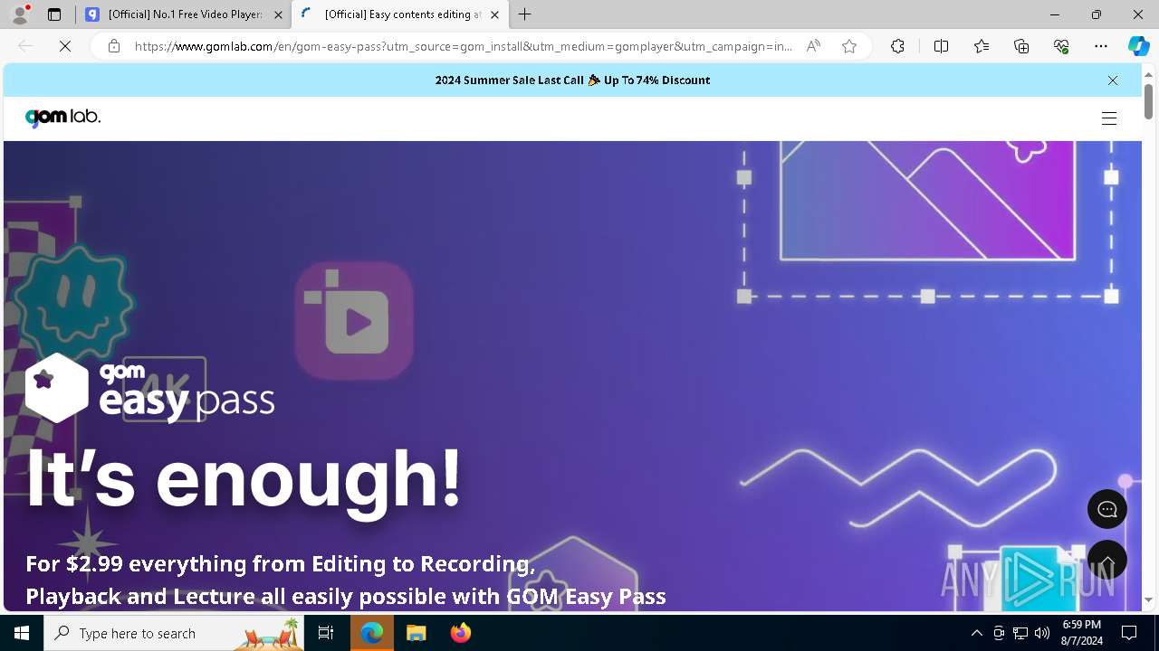This screenshot has height=651, width=1159.
Task: Open a new browser tab
Action: tap(525, 14)
